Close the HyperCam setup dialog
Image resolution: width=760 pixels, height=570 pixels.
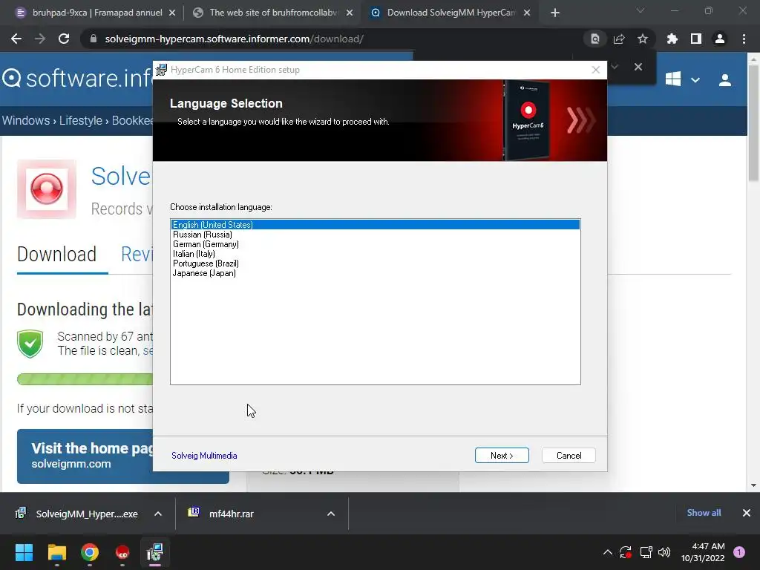coord(596,70)
